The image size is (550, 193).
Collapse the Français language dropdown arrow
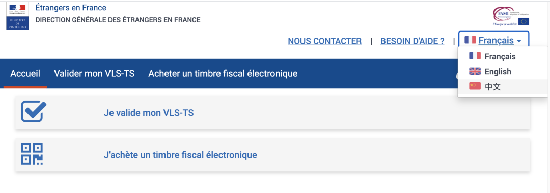point(519,41)
